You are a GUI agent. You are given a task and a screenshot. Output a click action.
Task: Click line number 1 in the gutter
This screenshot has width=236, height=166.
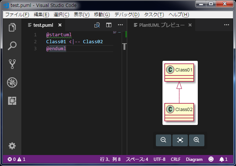[x=35, y=35]
